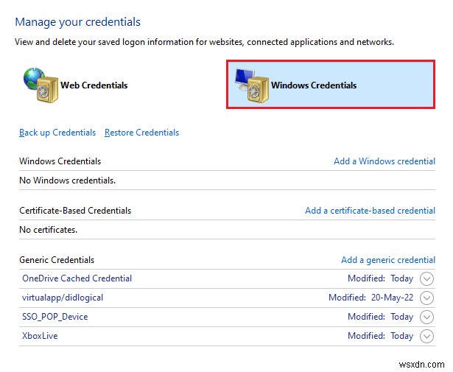
Task: Switch to Web Credentials text label
Action: [x=94, y=85]
